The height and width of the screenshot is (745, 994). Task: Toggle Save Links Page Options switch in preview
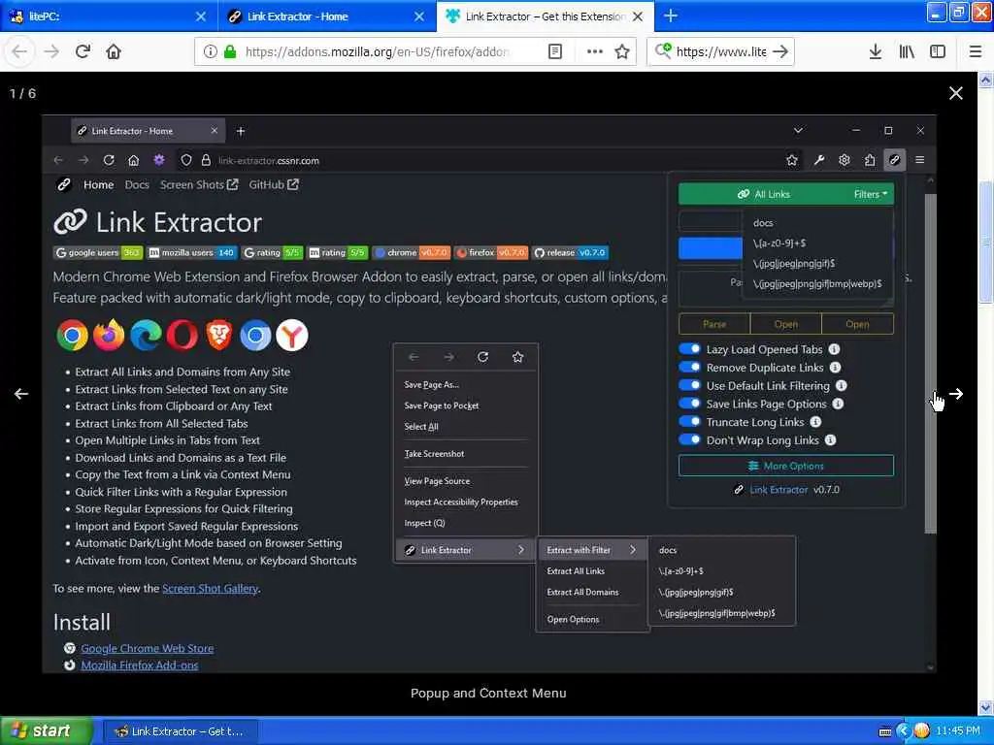(x=689, y=404)
